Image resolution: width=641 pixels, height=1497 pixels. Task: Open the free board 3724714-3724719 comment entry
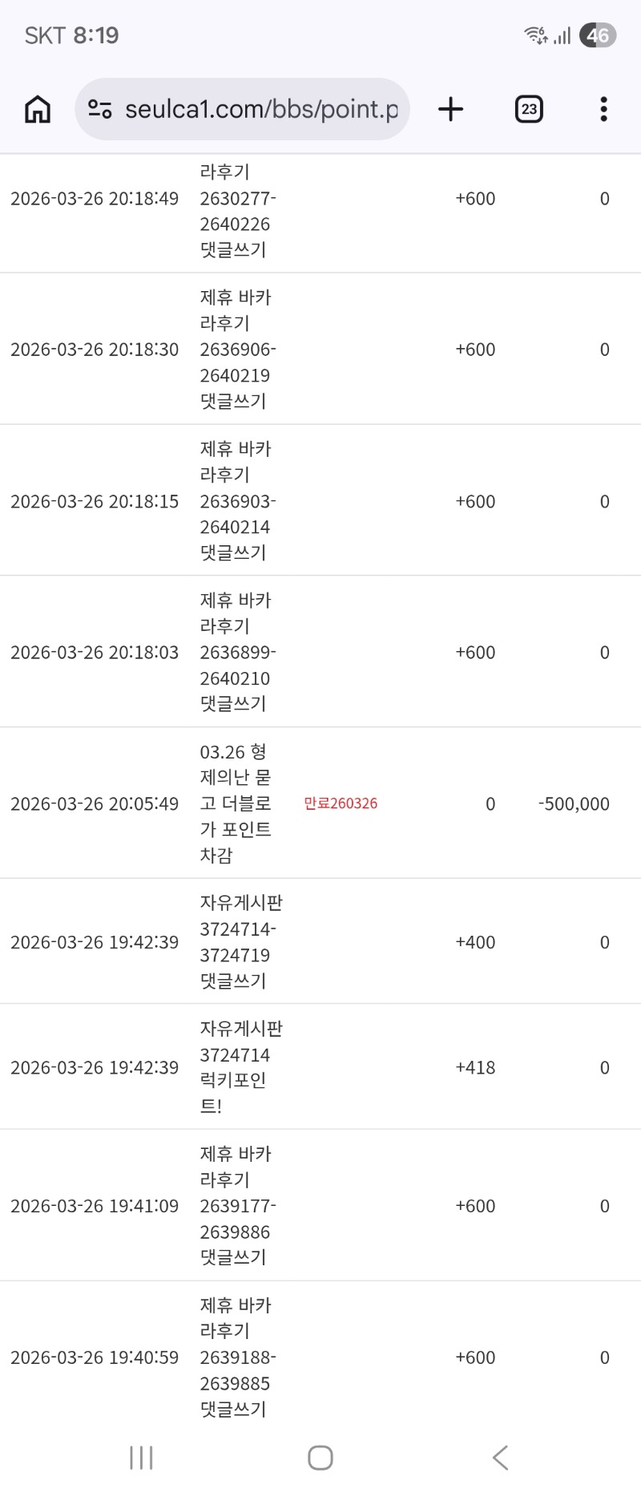240,942
